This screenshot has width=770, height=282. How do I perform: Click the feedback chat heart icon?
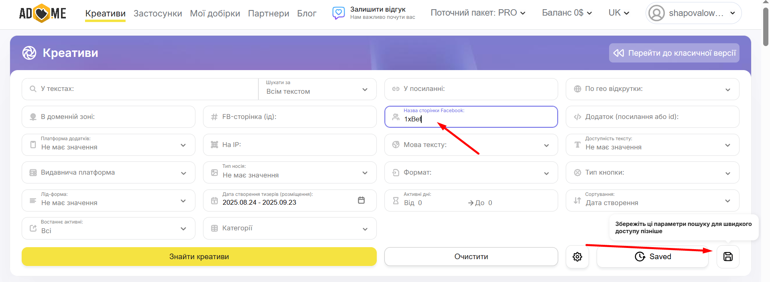click(x=338, y=13)
